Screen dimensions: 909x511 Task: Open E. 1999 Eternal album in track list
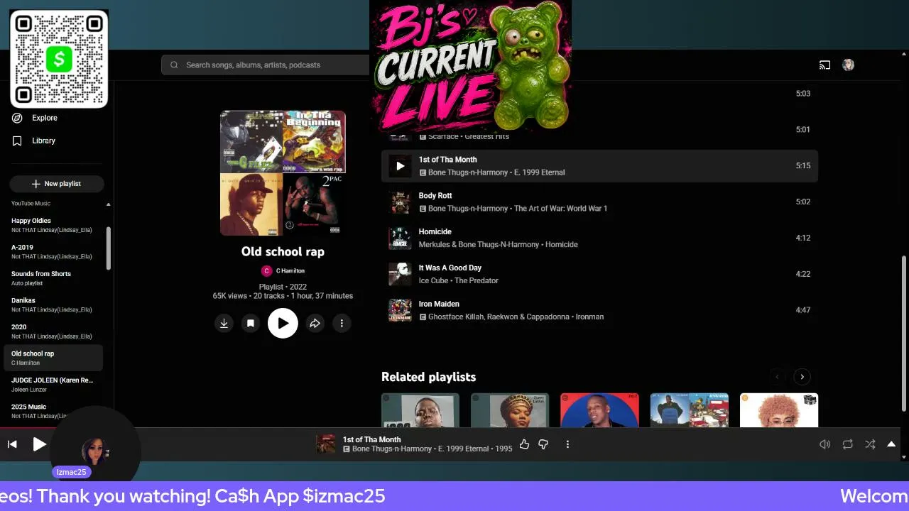pos(541,172)
